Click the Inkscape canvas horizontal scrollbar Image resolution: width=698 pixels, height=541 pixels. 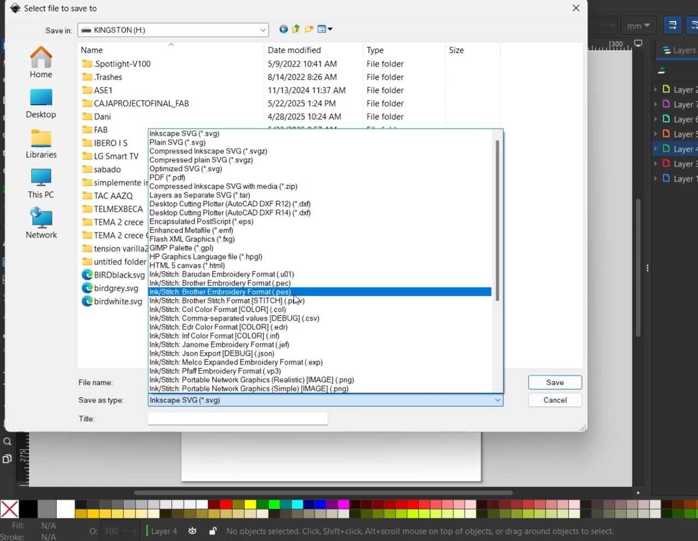(x=323, y=492)
